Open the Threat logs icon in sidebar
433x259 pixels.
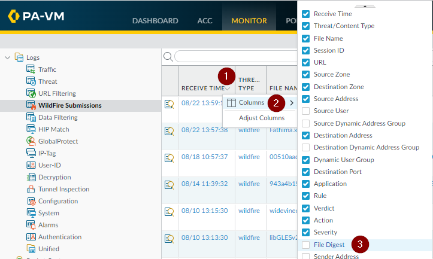tap(31, 81)
